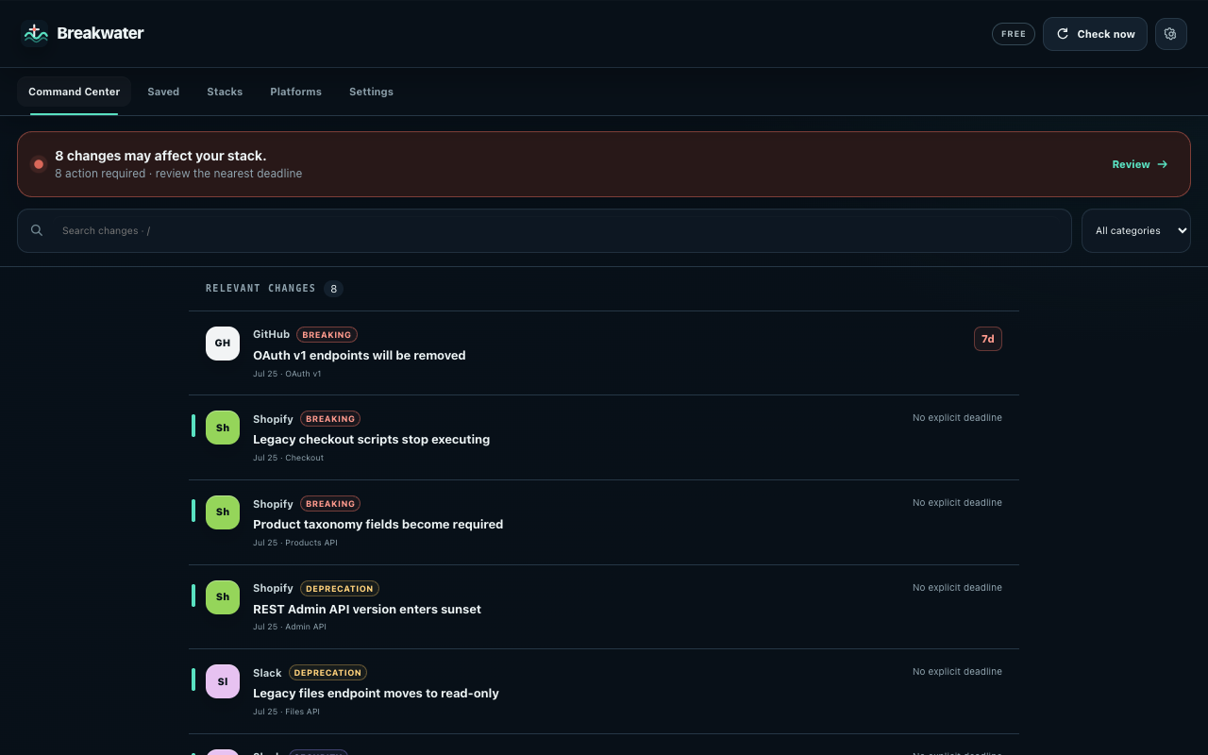Screen dimensions: 1208x755
Task: Click the "8 changes may affect your stack." heading
Action: (160, 156)
